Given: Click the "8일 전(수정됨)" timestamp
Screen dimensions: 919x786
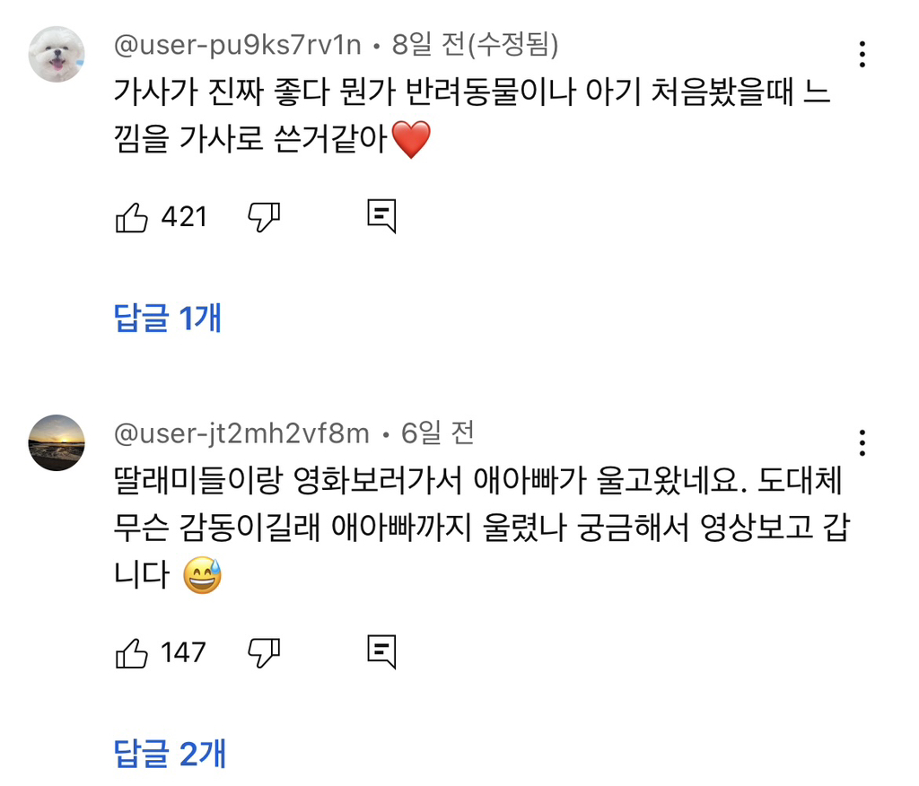Looking at the screenshot, I should (477, 43).
